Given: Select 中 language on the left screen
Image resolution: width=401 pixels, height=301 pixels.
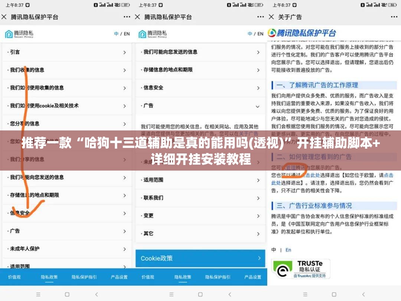Looking at the screenshot, I should (116, 34).
